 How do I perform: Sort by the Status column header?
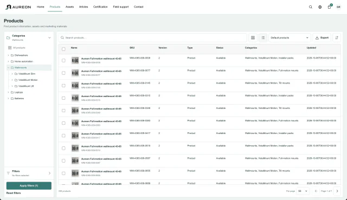[220, 48]
